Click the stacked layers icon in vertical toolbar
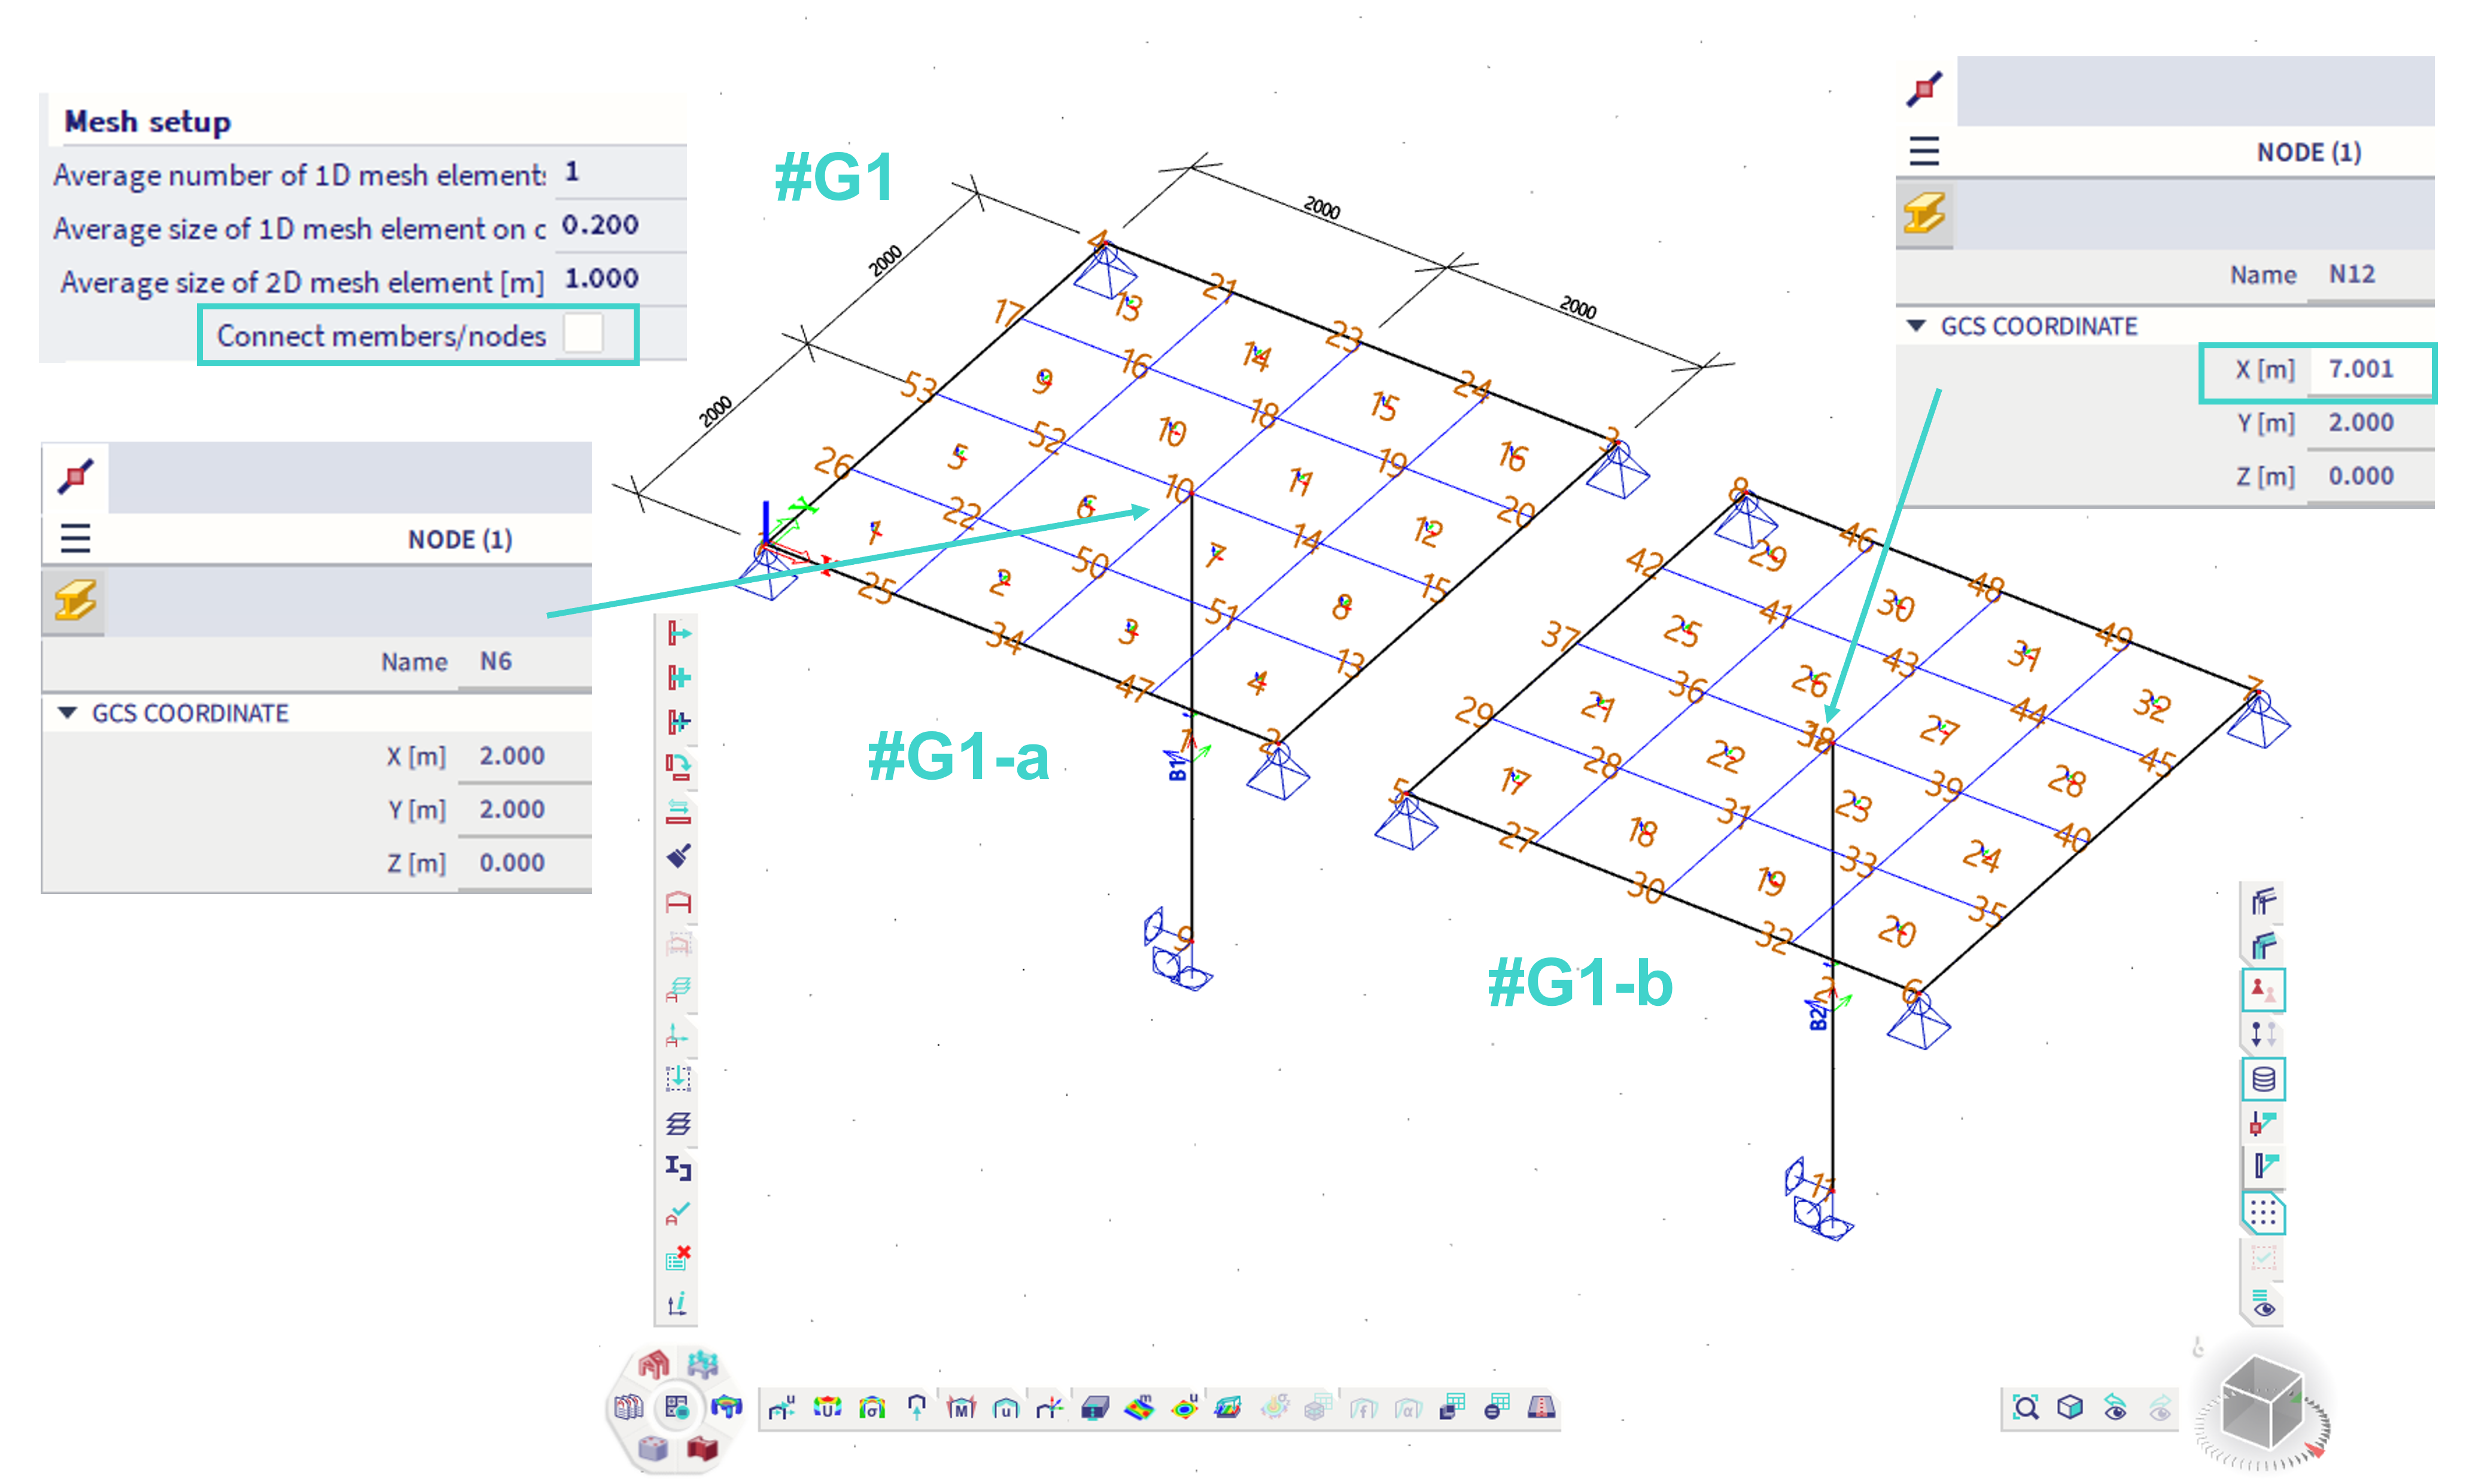 coord(679,1123)
